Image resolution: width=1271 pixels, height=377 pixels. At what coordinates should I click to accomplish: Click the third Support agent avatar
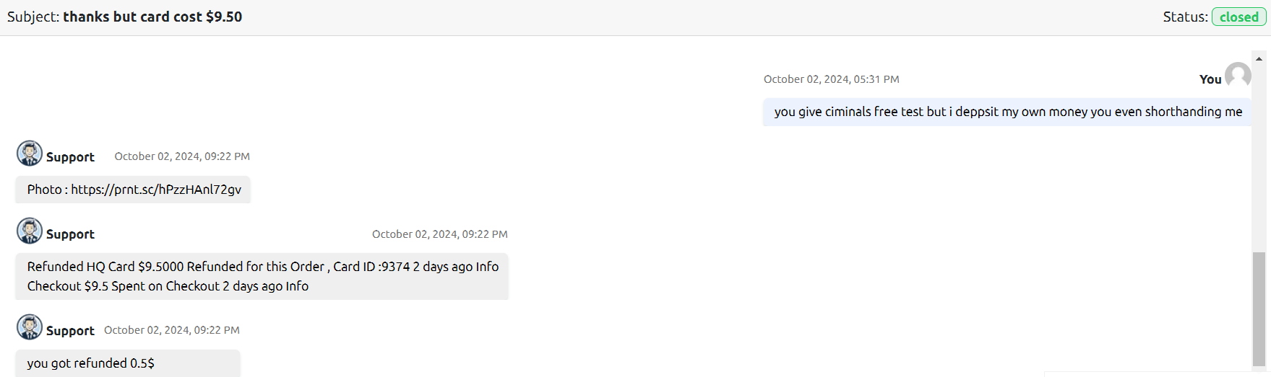click(x=30, y=327)
